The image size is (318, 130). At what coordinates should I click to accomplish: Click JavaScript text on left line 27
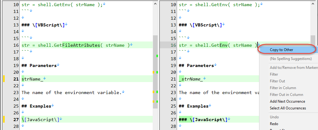(x=41, y=120)
